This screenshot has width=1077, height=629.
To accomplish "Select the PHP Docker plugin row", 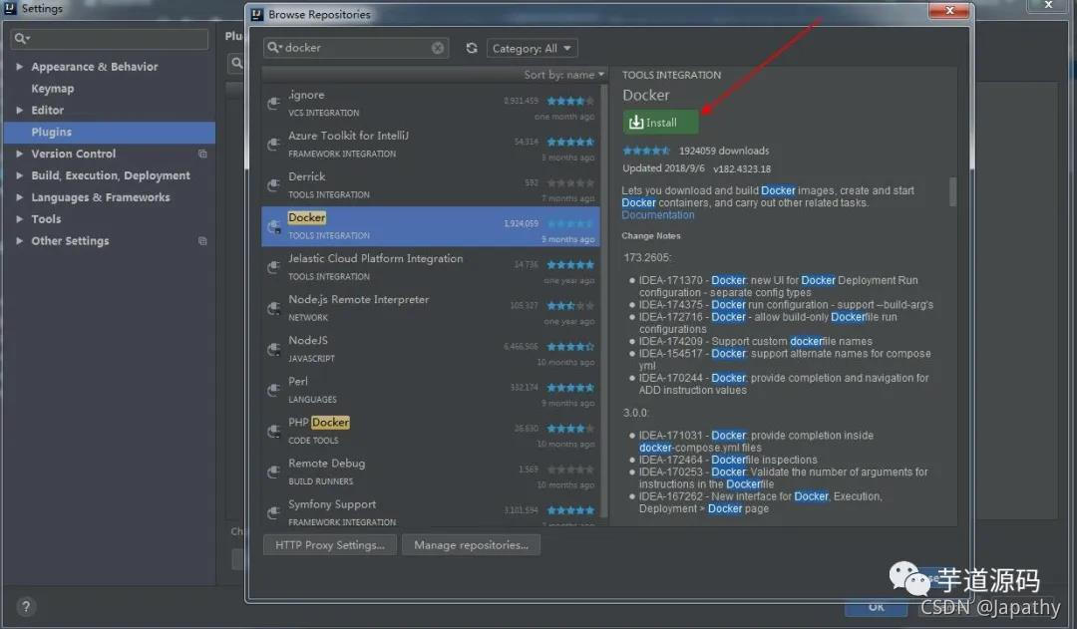I will point(431,432).
